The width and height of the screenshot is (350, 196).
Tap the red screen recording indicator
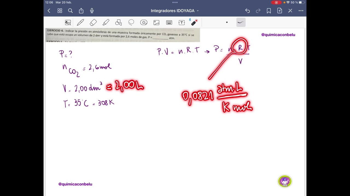(276, 2)
